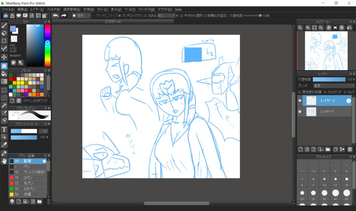Open the レイヤー menu in the menu bar
Screen dimensions: 356x211
coord(37,9)
